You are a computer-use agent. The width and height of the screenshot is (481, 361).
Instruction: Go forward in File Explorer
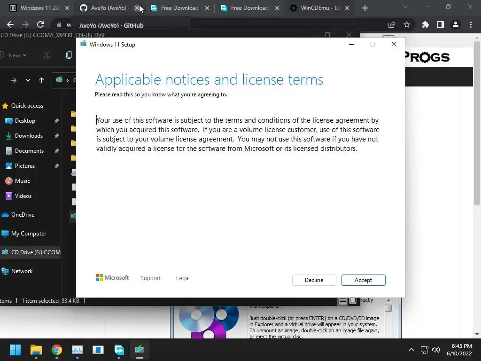(x=14, y=80)
